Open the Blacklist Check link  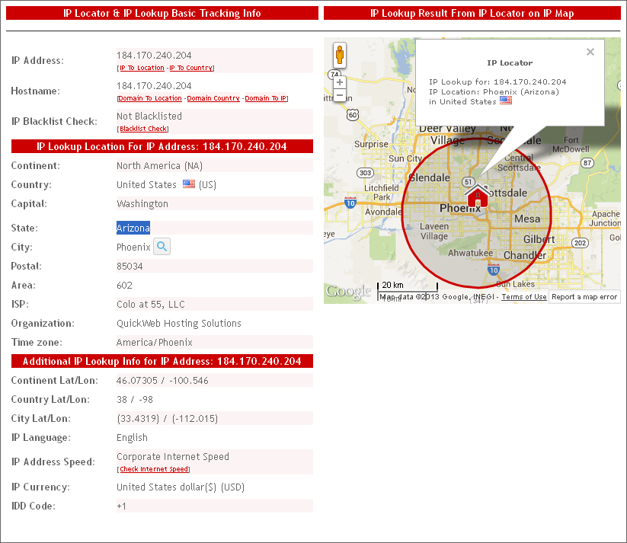point(143,129)
